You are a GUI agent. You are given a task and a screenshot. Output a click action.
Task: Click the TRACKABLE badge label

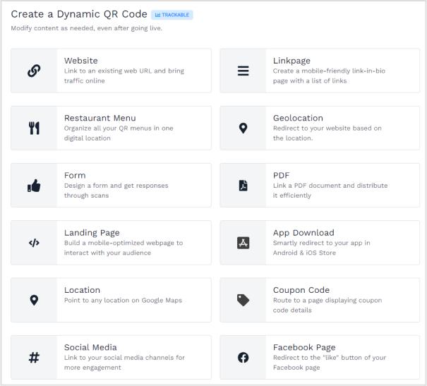(x=175, y=15)
